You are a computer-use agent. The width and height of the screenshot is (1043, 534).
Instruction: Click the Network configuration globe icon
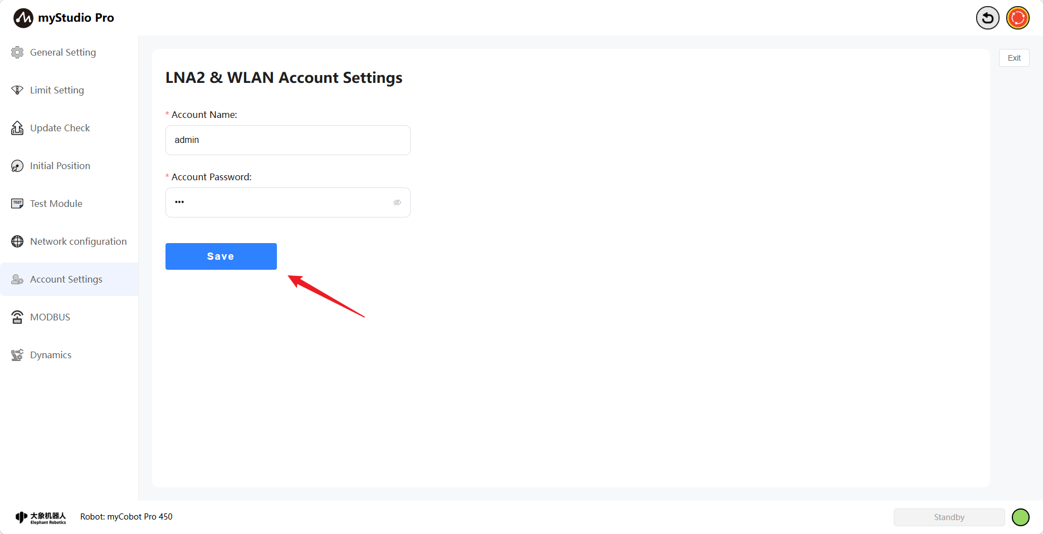(x=17, y=241)
